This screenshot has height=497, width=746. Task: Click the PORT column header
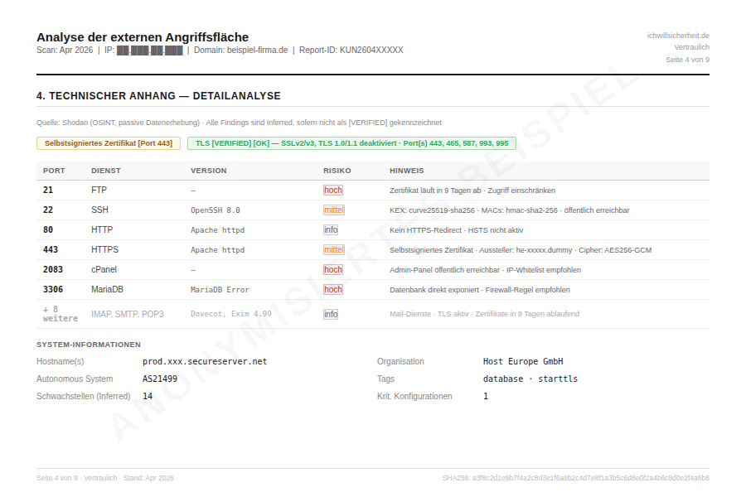(54, 171)
